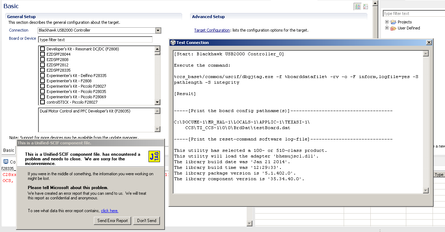Viewport: 445px width, 232px height.
Task: Check Experimenter's Kit - F2808 box
Action: 43,81
